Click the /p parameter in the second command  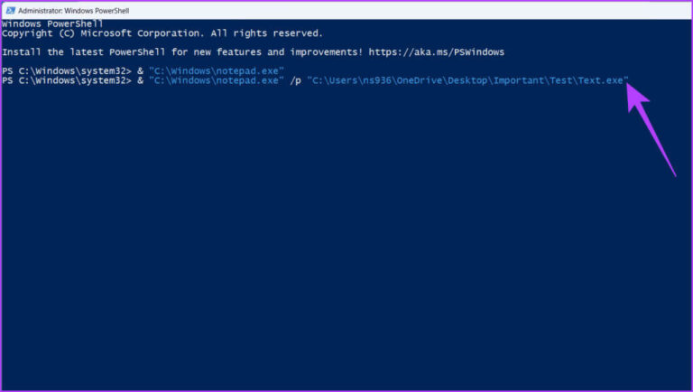click(x=295, y=80)
